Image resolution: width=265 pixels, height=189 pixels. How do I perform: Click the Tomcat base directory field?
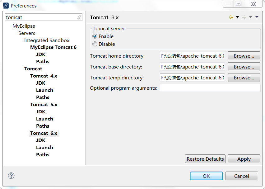tap(192, 67)
